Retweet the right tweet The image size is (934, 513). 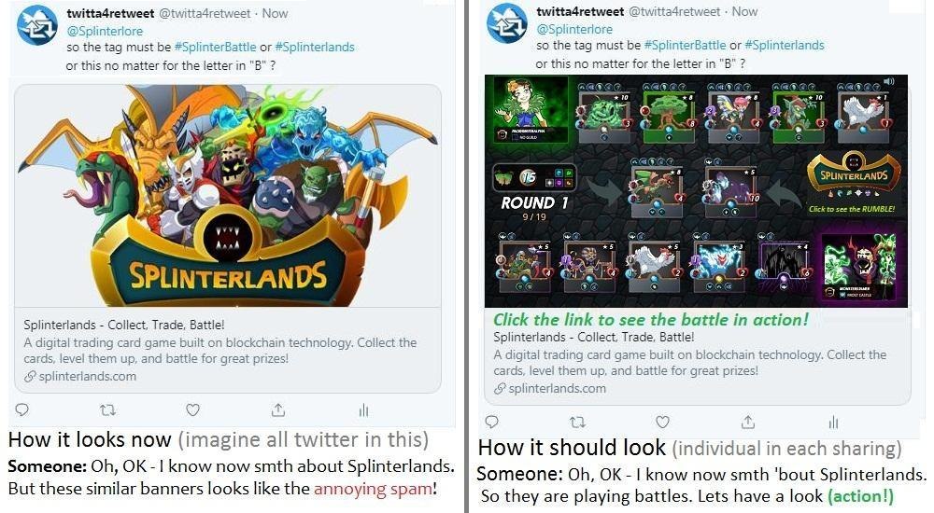click(577, 422)
